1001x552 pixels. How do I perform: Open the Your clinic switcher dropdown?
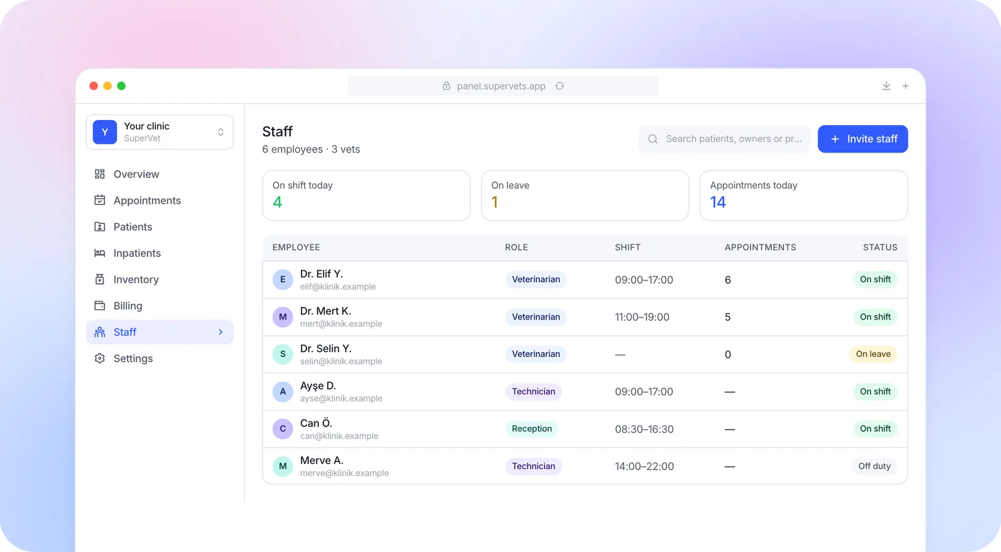[x=160, y=132]
